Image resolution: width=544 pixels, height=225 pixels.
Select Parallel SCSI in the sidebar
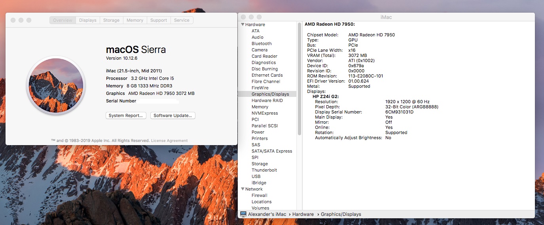coord(265,126)
